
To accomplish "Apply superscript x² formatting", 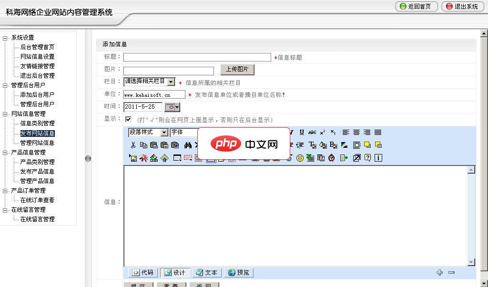I will tap(323, 132).
